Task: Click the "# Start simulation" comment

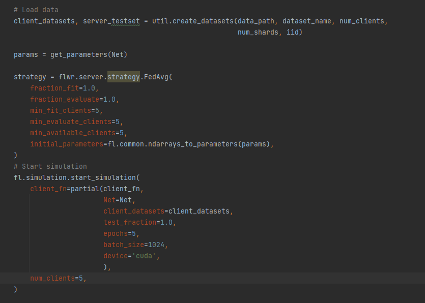Action: point(50,166)
